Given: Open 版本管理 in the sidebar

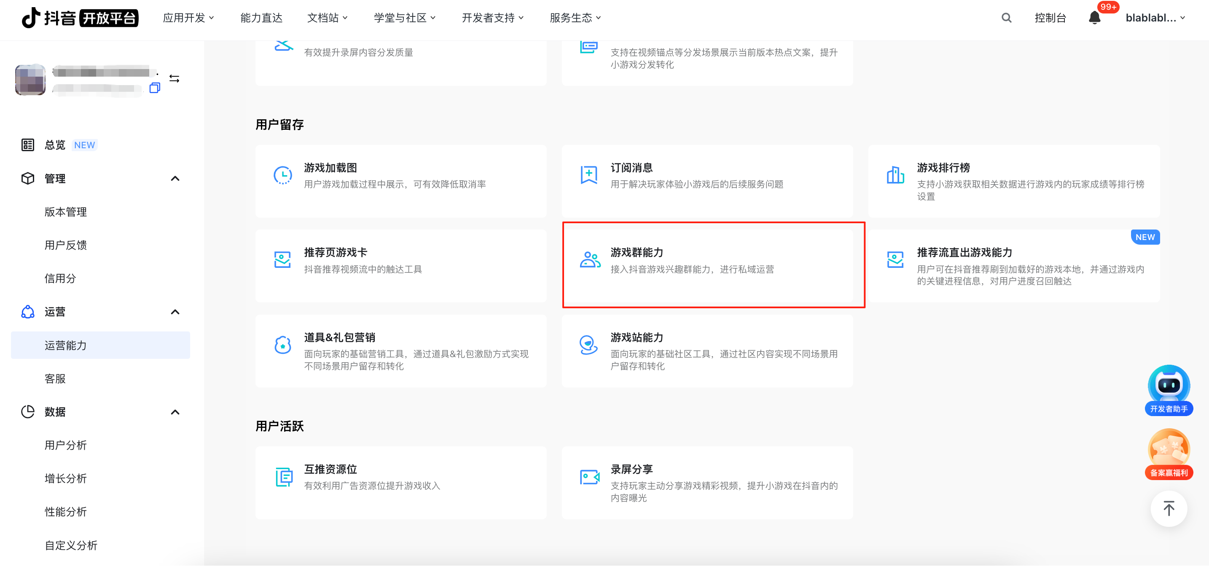Looking at the screenshot, I should click(x=66, y=211).
